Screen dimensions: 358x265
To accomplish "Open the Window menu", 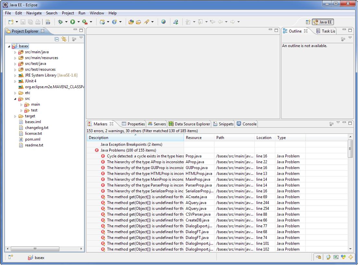I will [97, 13].
